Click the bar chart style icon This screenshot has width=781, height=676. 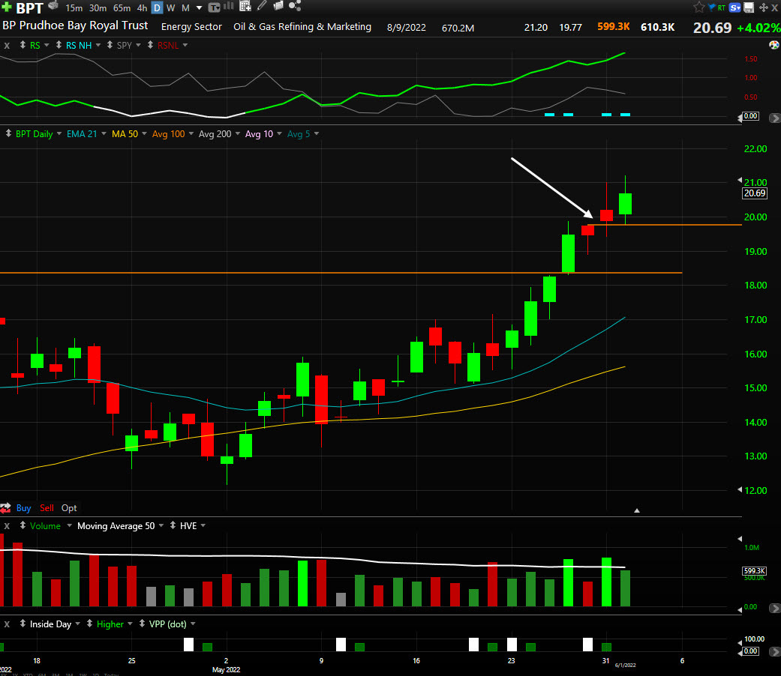pos(229,6)
